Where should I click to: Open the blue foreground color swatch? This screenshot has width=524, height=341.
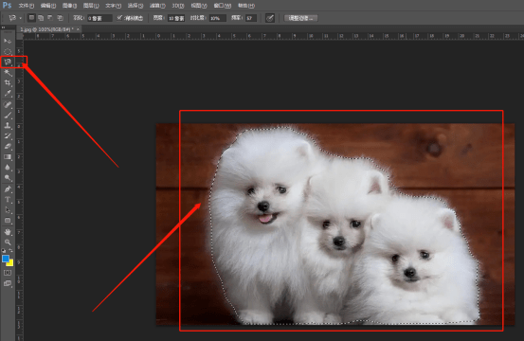[x=6, y=259]
